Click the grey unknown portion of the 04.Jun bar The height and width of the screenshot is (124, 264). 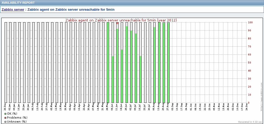click(113, 39)
